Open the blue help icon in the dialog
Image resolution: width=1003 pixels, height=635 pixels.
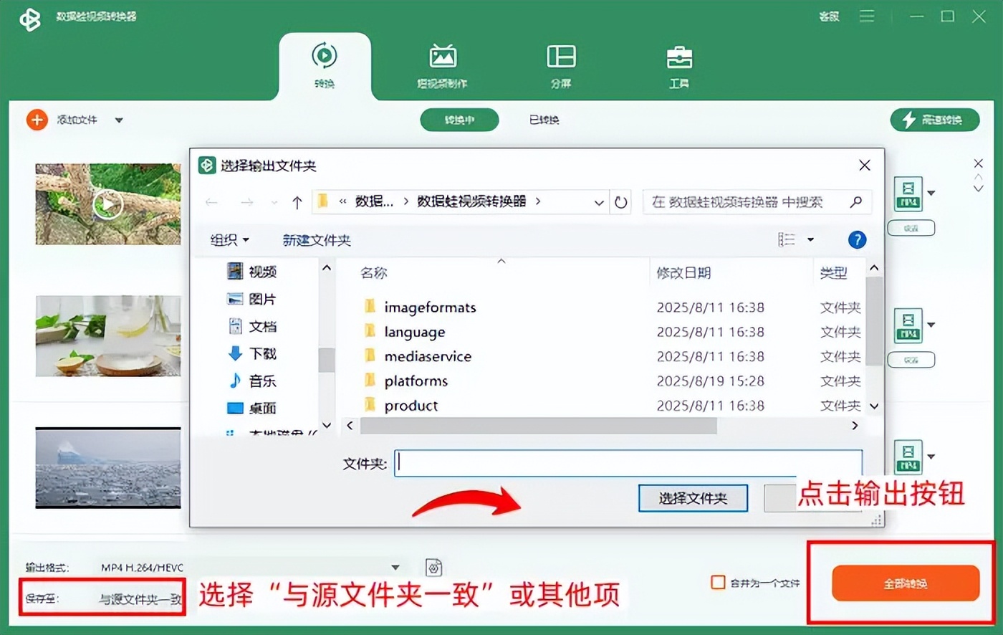(x=857, y=239)
